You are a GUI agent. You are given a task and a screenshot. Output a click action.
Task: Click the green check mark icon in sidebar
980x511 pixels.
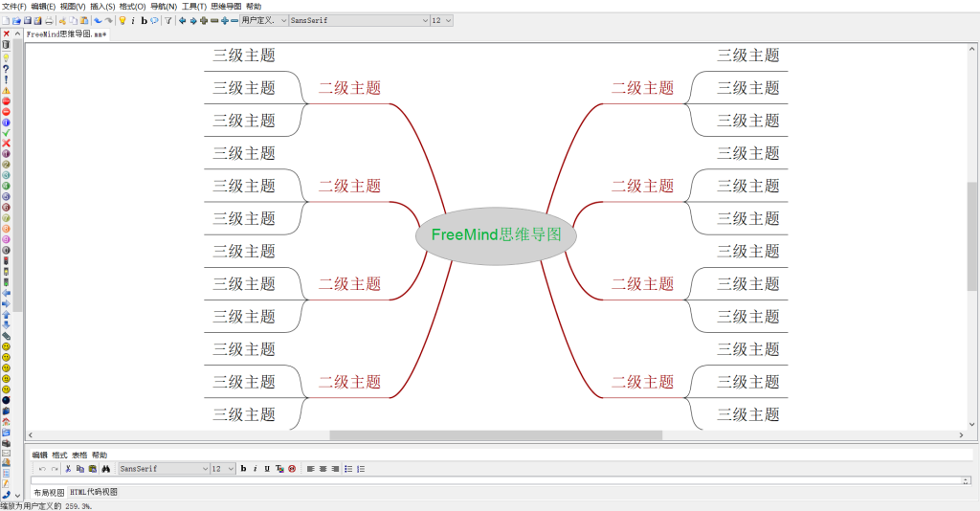tap(7, 132)
